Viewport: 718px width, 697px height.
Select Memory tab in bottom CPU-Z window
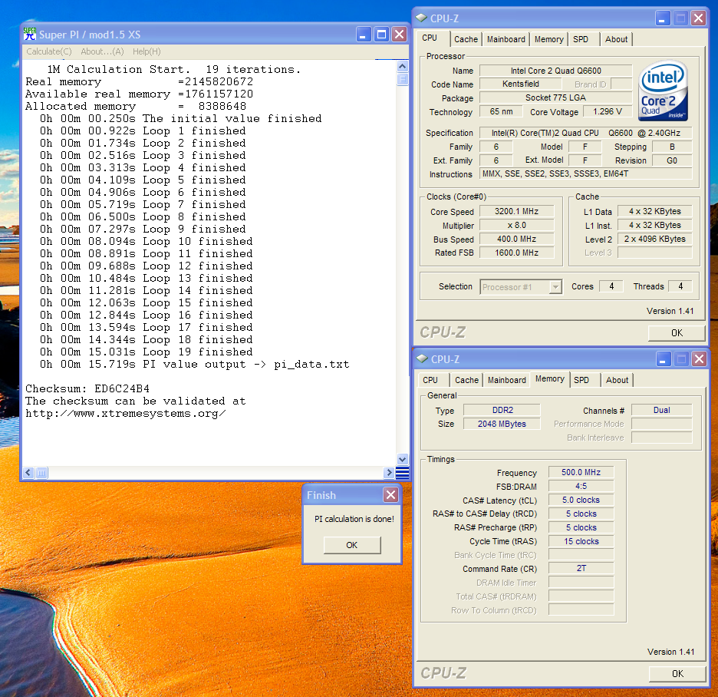click(550, 379)
